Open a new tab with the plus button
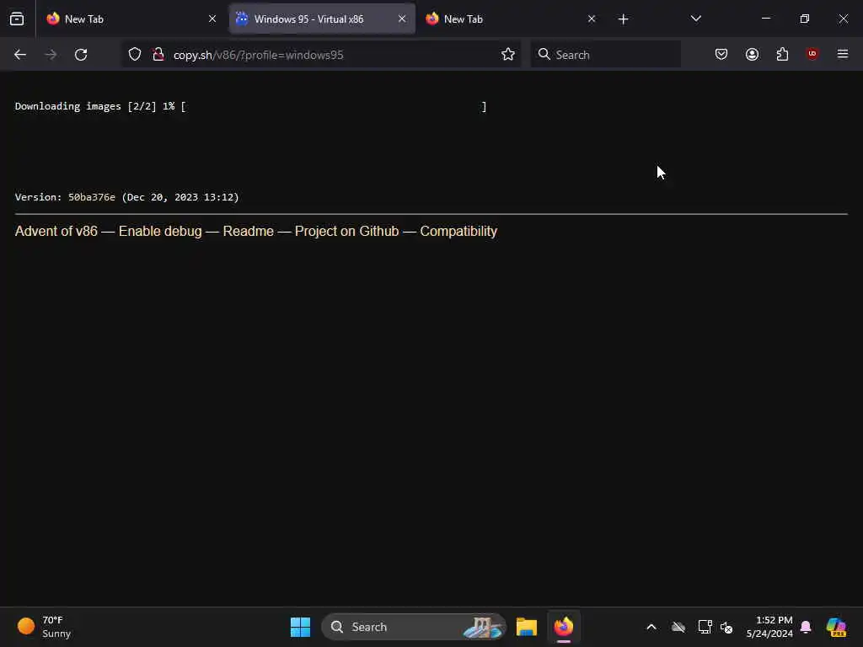The width and height of the screenshot is (863, 647). [x=623, y=19]
